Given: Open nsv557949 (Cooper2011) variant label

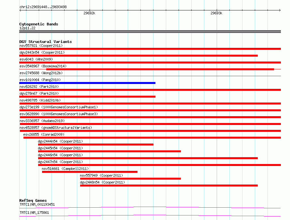Looking at the screenshot, I should [101, 175].
